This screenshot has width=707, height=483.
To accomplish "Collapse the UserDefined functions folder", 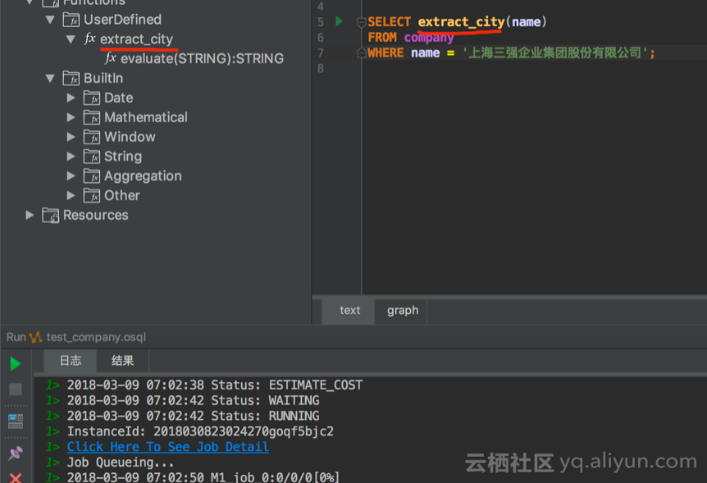I will click(50, 20).
